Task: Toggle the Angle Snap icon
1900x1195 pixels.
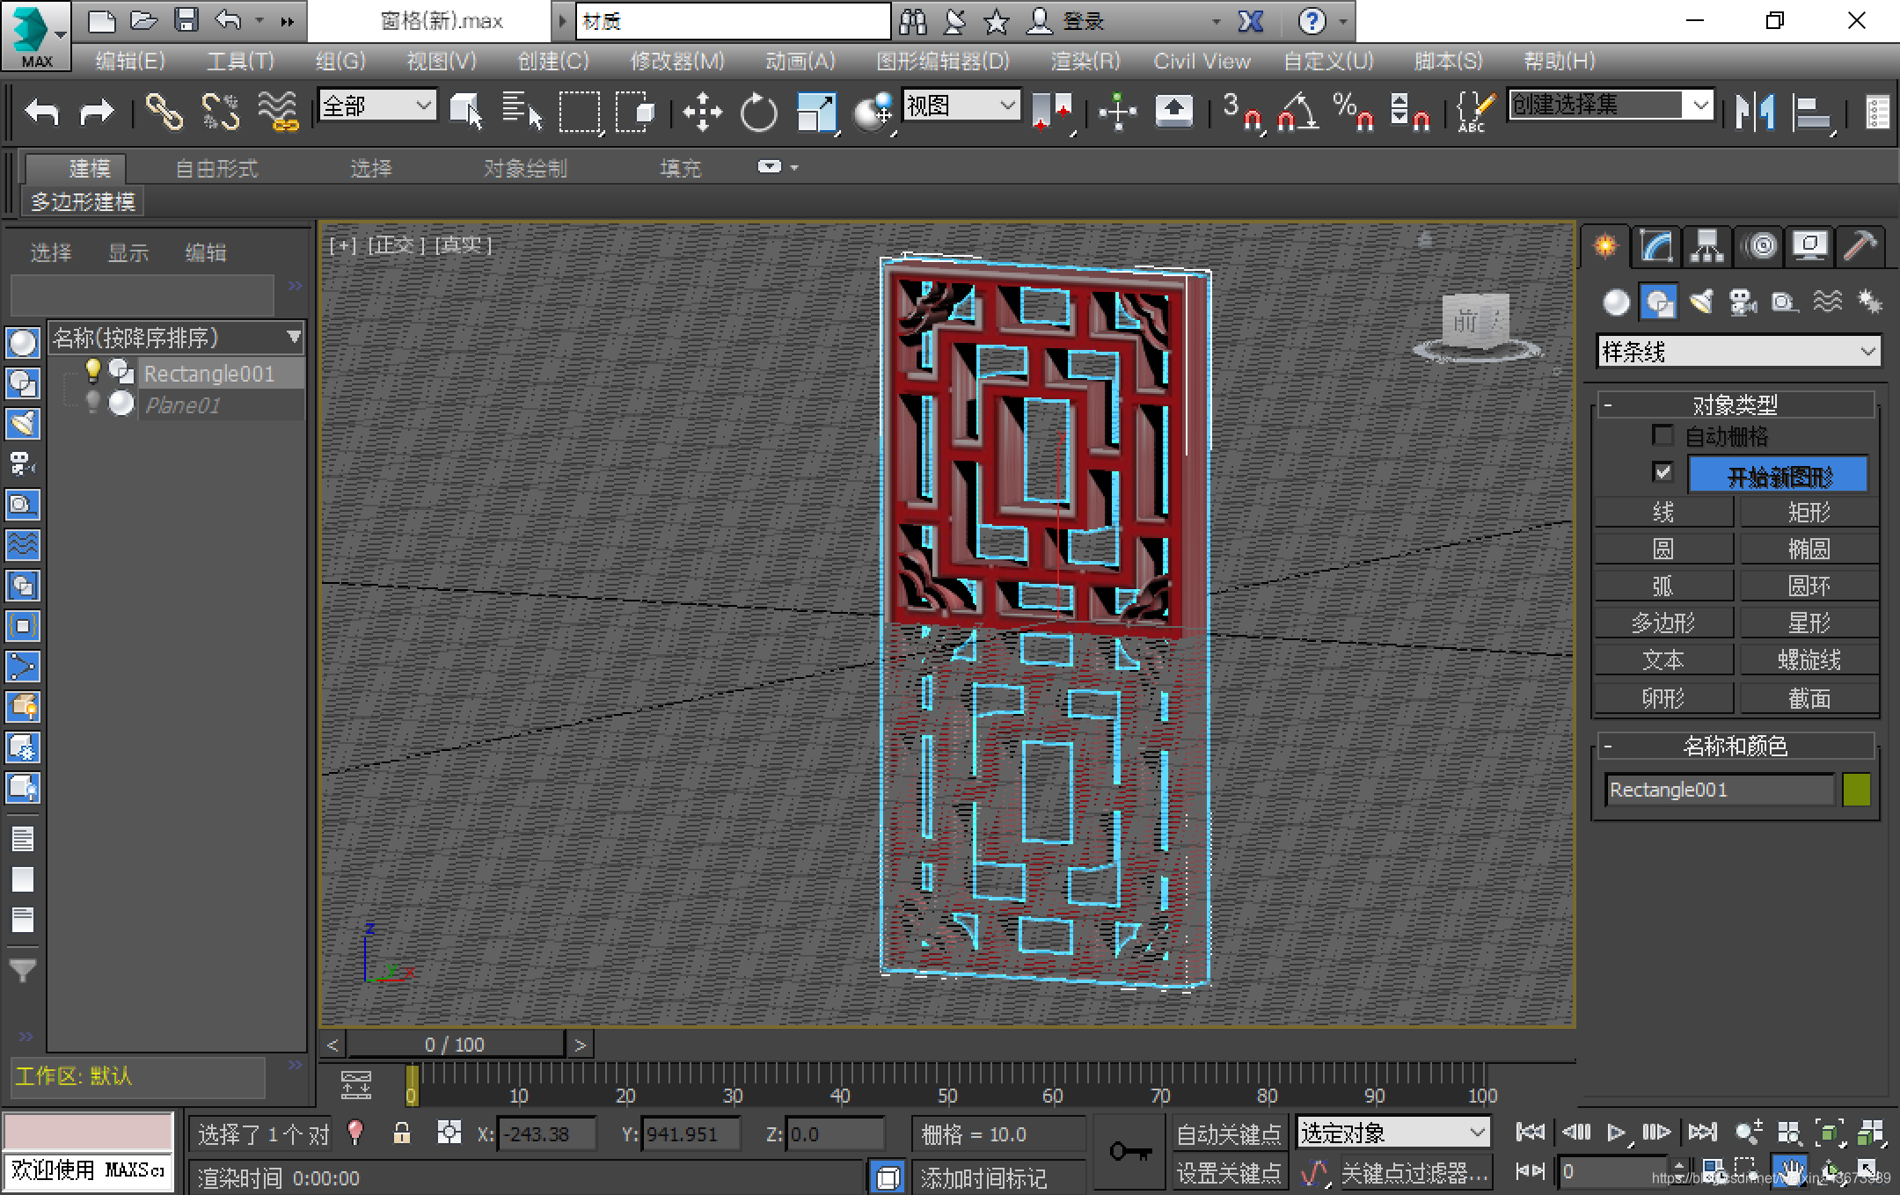Action: tap(1297, 113)
